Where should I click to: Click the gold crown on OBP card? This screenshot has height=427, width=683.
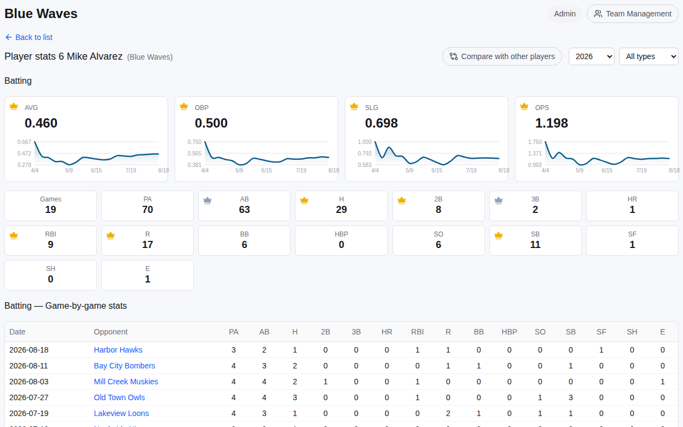click(184, 106)
